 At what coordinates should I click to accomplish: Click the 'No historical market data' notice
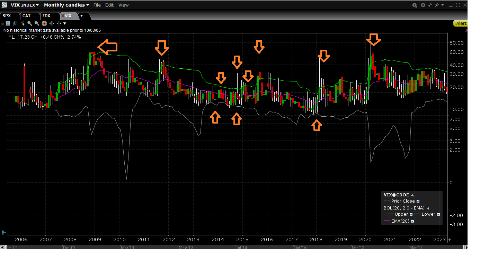click(x=52, y=30)
